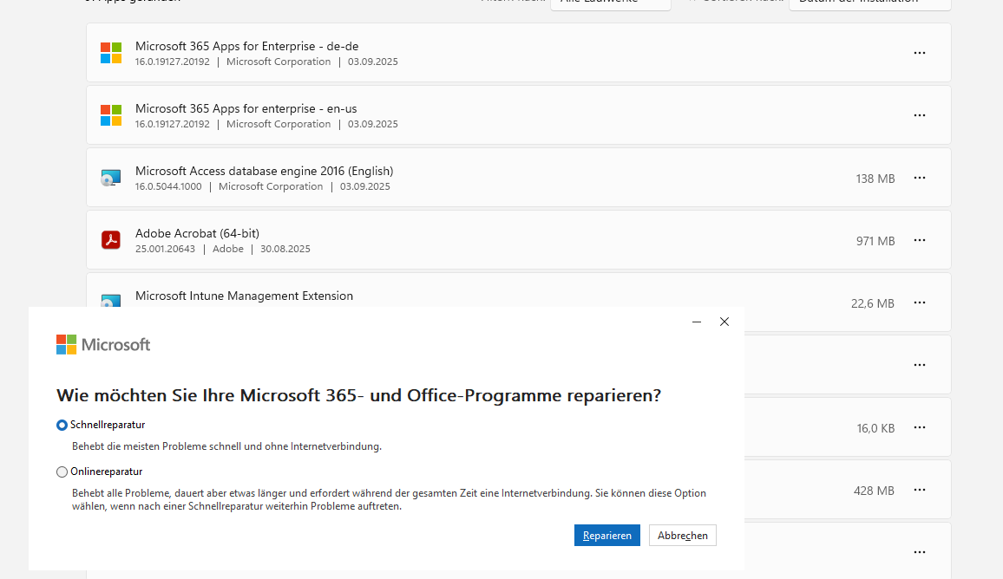The width and height of the screenshot is (1003, 579).
Task: Choose the Onlinereparatur radio button
Action: click(x=62, y=472)
